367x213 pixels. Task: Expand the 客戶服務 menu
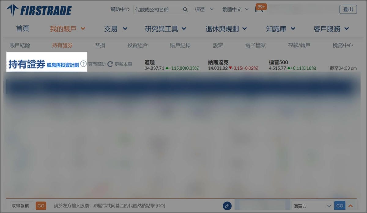coord(331,29)
